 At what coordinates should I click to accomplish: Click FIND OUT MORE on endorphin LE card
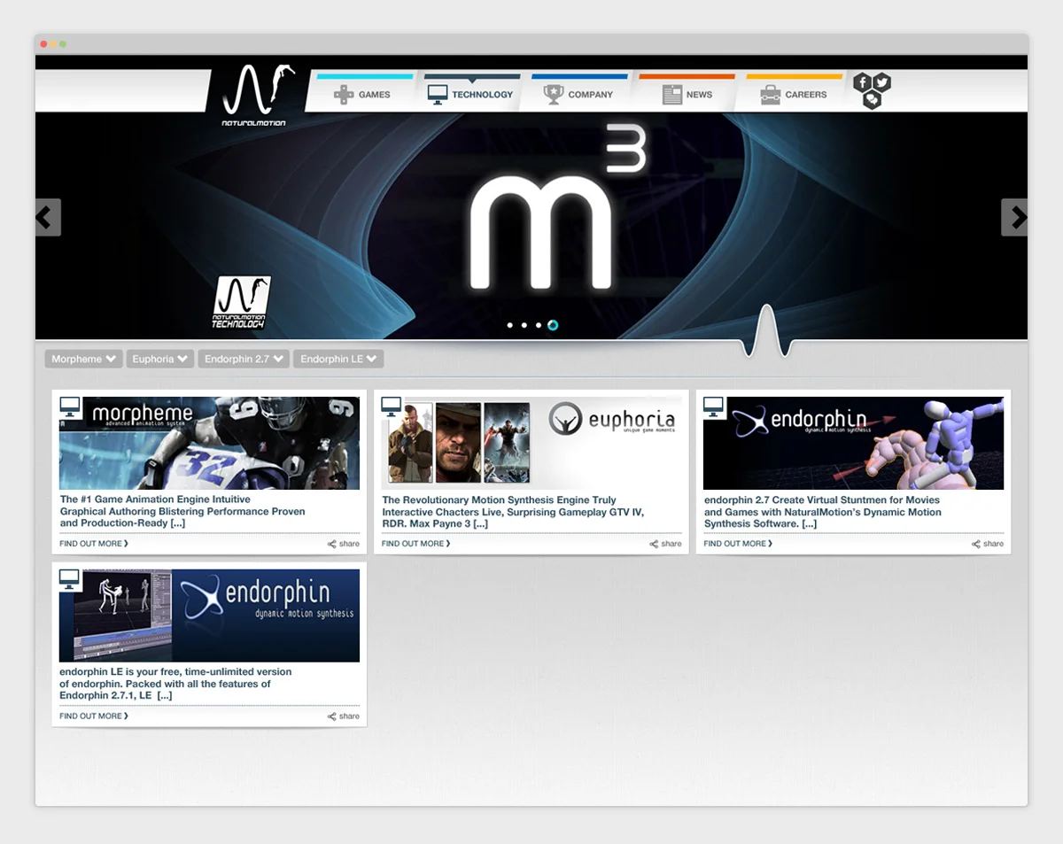tap(94, 716)
